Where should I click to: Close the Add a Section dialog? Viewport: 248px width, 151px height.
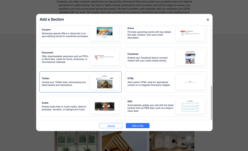coord(208,20)
